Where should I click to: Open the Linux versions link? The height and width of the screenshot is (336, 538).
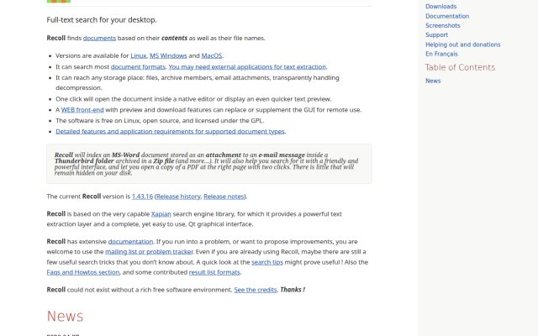pos(138,55)
